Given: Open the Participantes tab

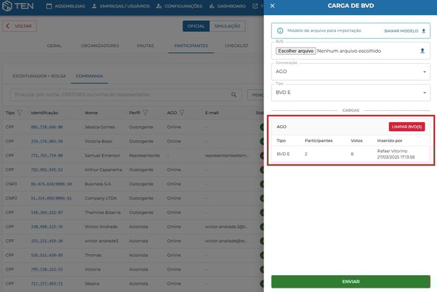Looking at the screenshot, I should pos(190,46).
